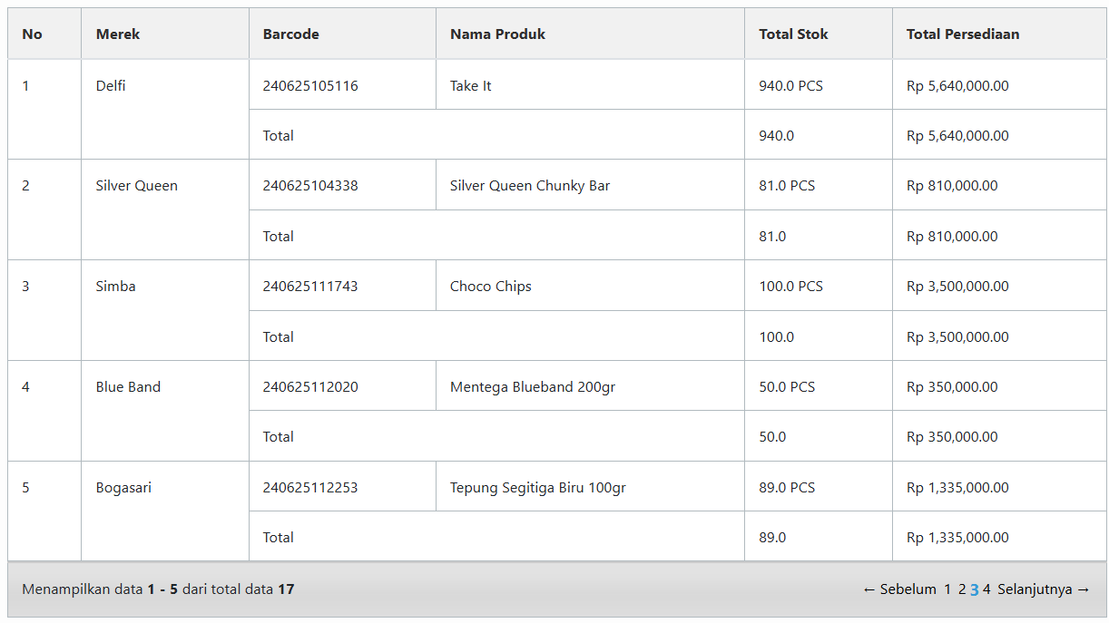Screen dimensions: 1109x623
Task: Click the Tepung Segitiga Biru 100gr product
Action: click(538, 488)
